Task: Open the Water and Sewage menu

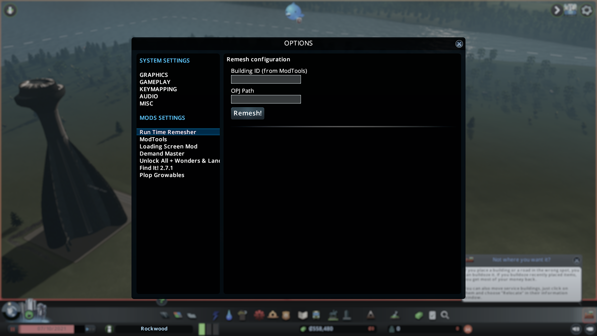Action: [x=229, y=315]
